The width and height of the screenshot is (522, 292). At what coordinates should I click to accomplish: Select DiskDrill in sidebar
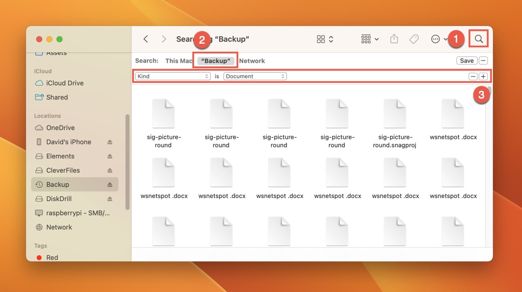click(x=59, y=199)
